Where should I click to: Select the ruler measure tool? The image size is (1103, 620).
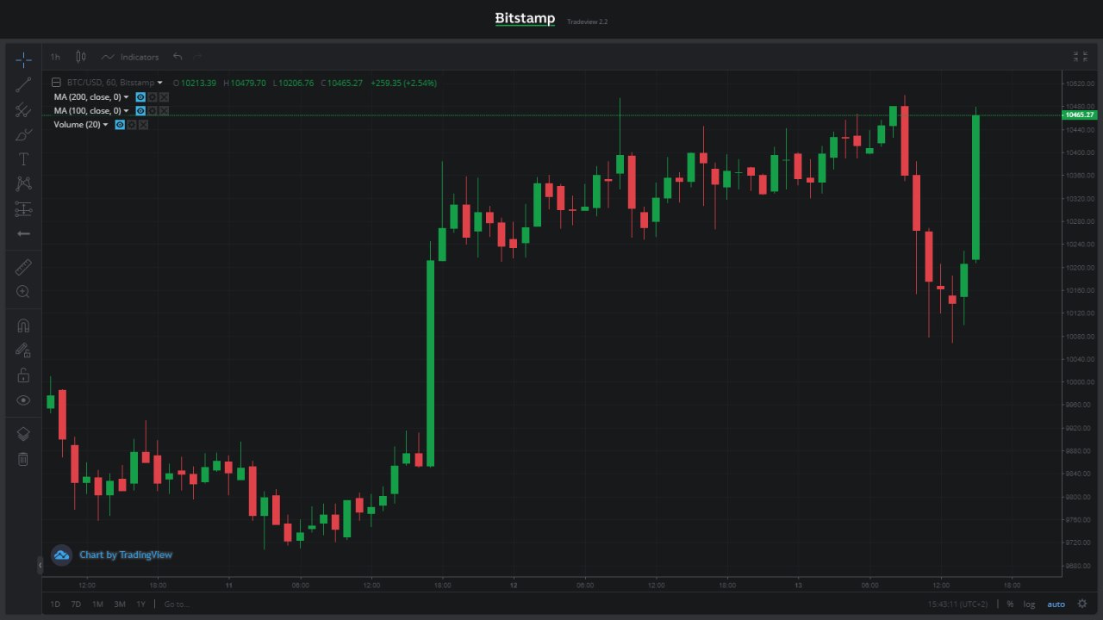click(23, 267)
